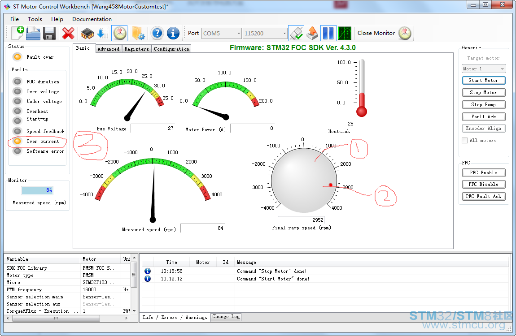Create a new project with New icon
The height and width of the screenshot is (336, 516).
(x=18, y=33)
